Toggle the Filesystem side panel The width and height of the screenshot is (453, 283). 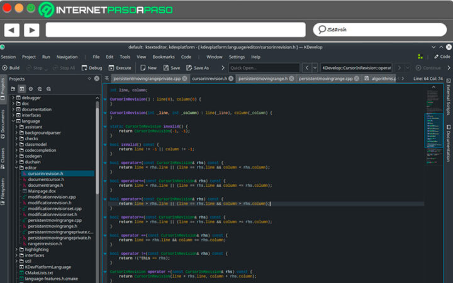pos(3,189)
